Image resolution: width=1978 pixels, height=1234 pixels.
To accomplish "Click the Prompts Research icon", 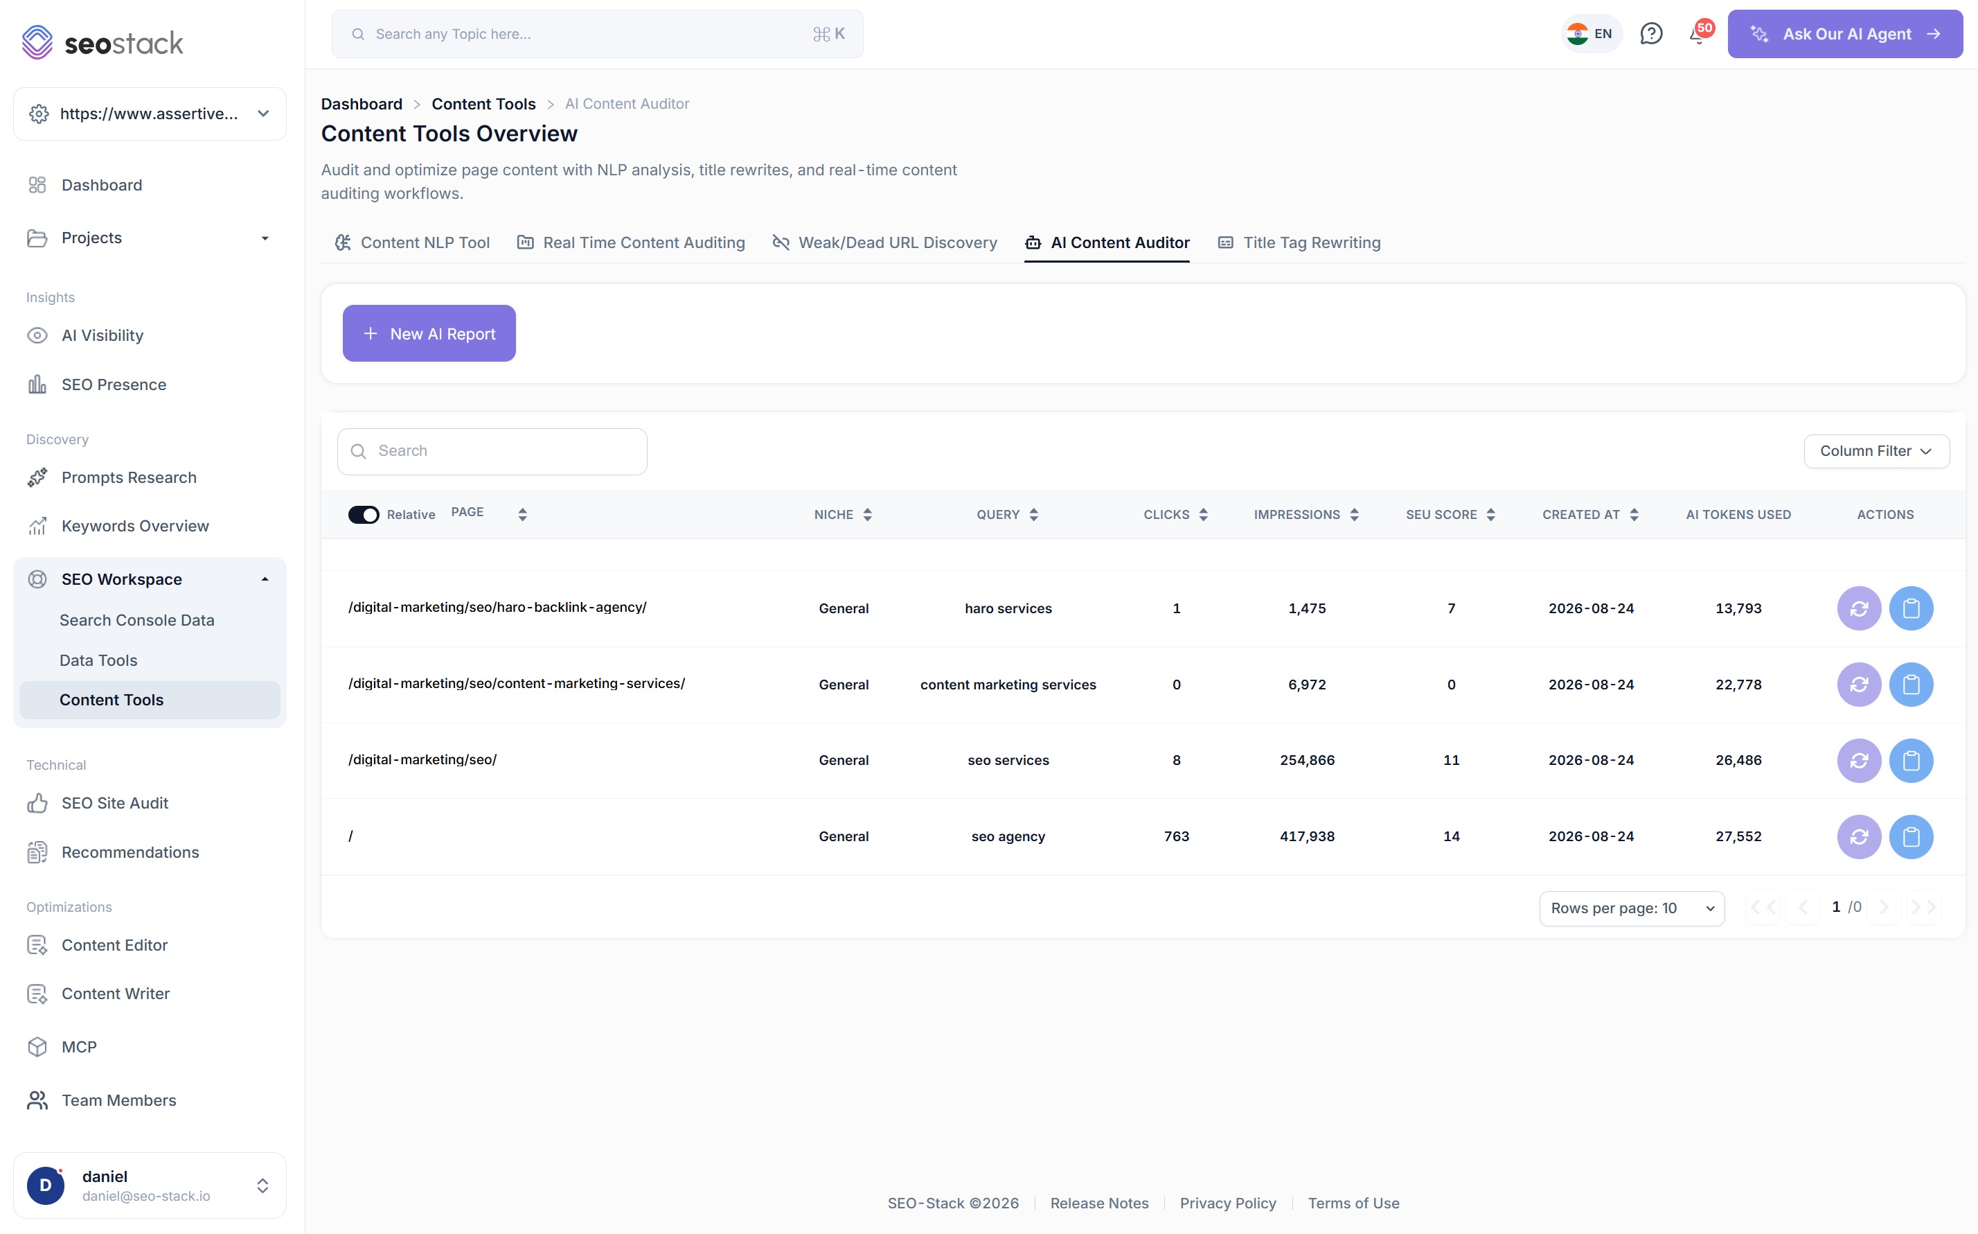I will pos(37,477).
